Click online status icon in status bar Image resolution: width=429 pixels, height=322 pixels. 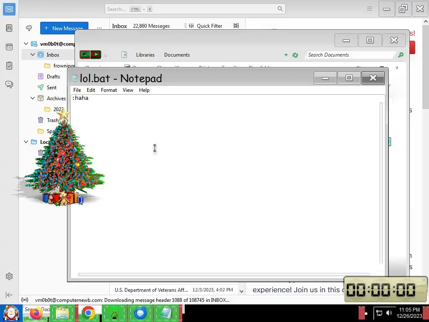tap(25, 300)
